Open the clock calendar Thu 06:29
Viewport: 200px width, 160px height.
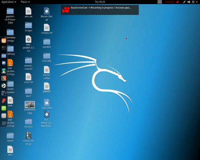pyautogui.click(x=100, y=2)
